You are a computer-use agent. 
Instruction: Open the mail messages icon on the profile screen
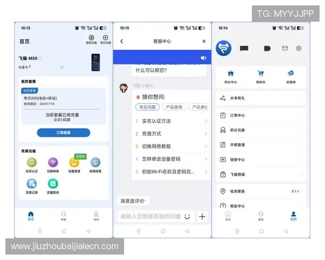[x=285, y=48]
